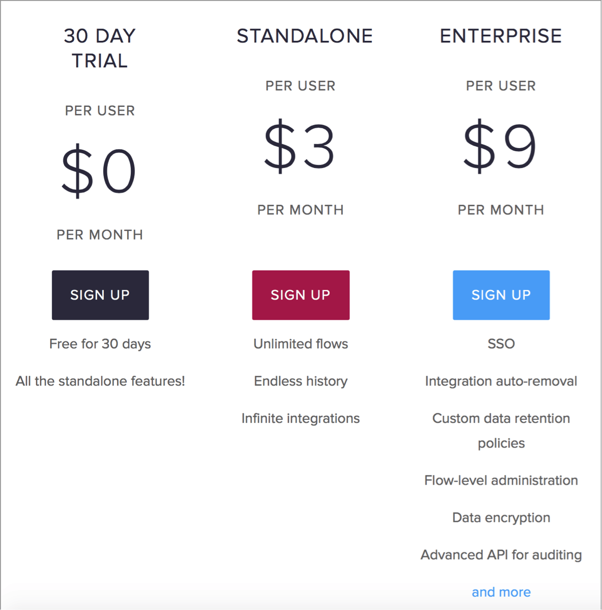Image resolution: width=602 pixels, height=610 pixels.
Task: Click 'Advanced API for auditing' text
Action: click(x=501, y=555)
